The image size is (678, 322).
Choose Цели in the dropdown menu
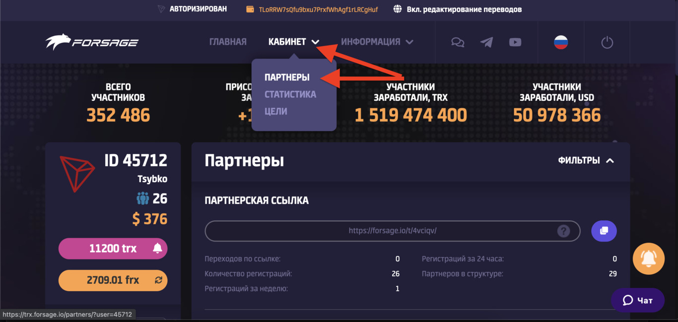(x=276, y=111)
